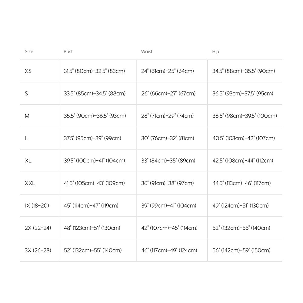Click the 3X waist measurement 46"–49"
Viewport: 303px width, 303px height.
pyautogui.click(x=169, y=251)
